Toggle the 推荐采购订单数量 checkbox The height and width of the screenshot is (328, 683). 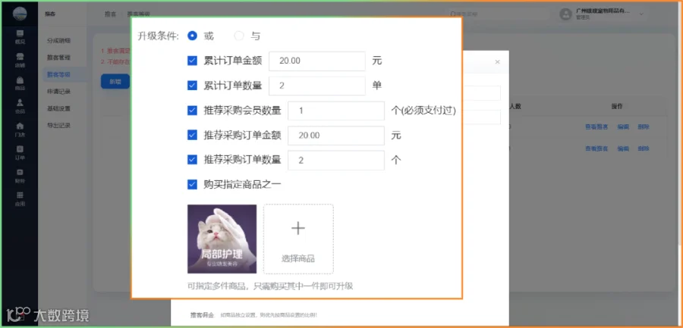[193, 160]
